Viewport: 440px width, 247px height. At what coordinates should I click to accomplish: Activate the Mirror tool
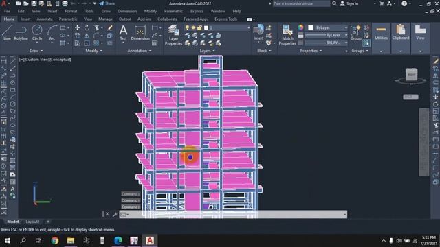pos(87,36)
